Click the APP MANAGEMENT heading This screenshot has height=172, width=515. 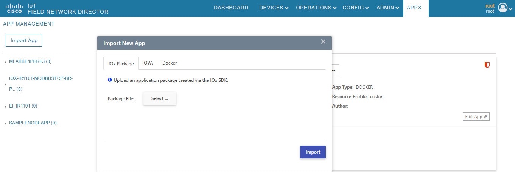[x=29, y=24]
